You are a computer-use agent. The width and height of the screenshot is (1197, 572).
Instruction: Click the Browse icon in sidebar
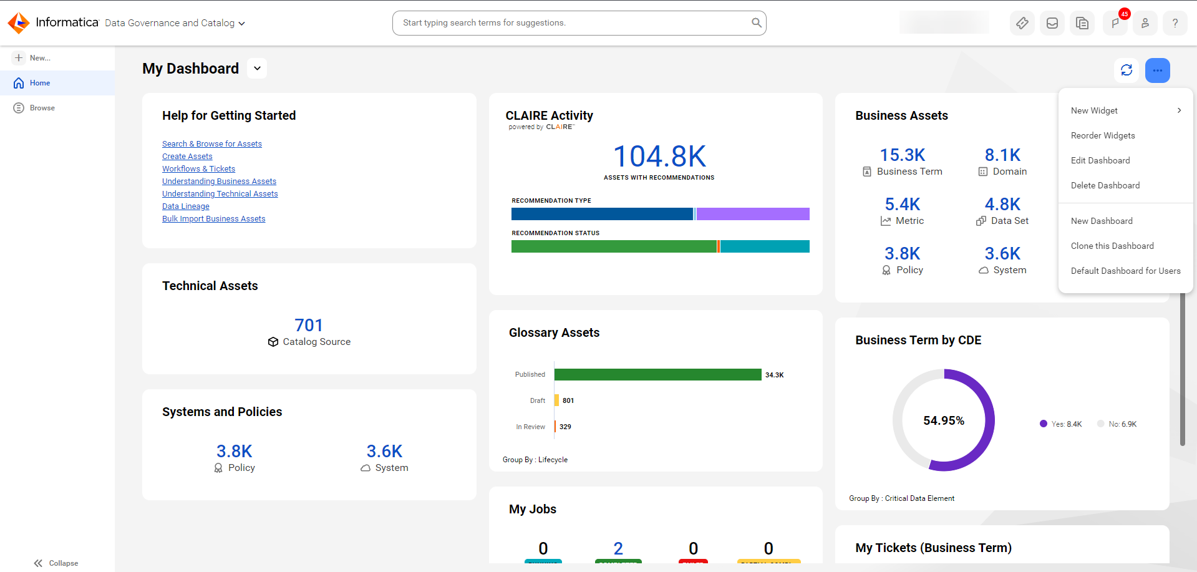[19, 108]
